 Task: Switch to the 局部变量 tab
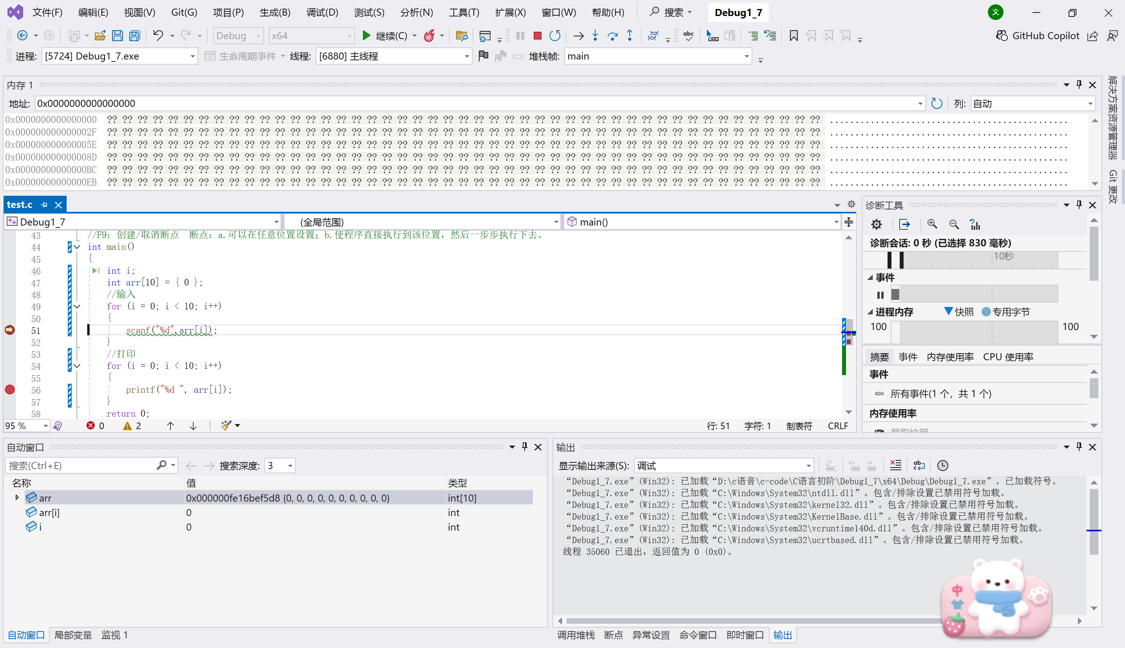73,635
